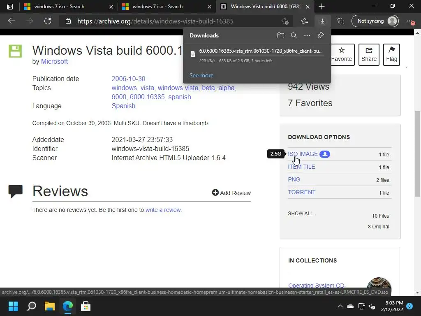Open the ITEM TILE download option

[301, 167]
